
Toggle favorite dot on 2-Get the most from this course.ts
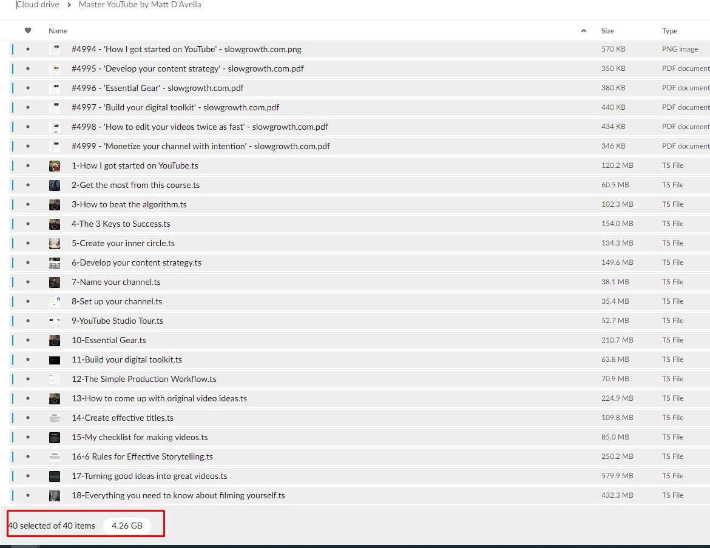pos(28,185)
